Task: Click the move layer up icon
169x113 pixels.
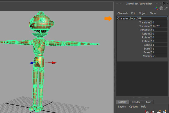Action: point(147,112)
